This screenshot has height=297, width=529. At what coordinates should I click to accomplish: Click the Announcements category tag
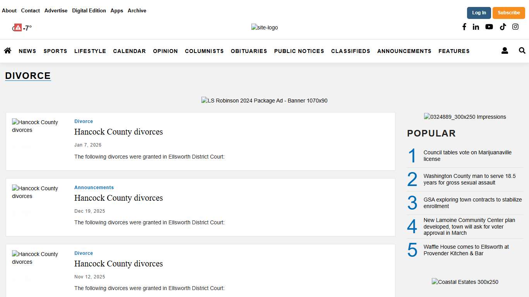tap(94, 188)
